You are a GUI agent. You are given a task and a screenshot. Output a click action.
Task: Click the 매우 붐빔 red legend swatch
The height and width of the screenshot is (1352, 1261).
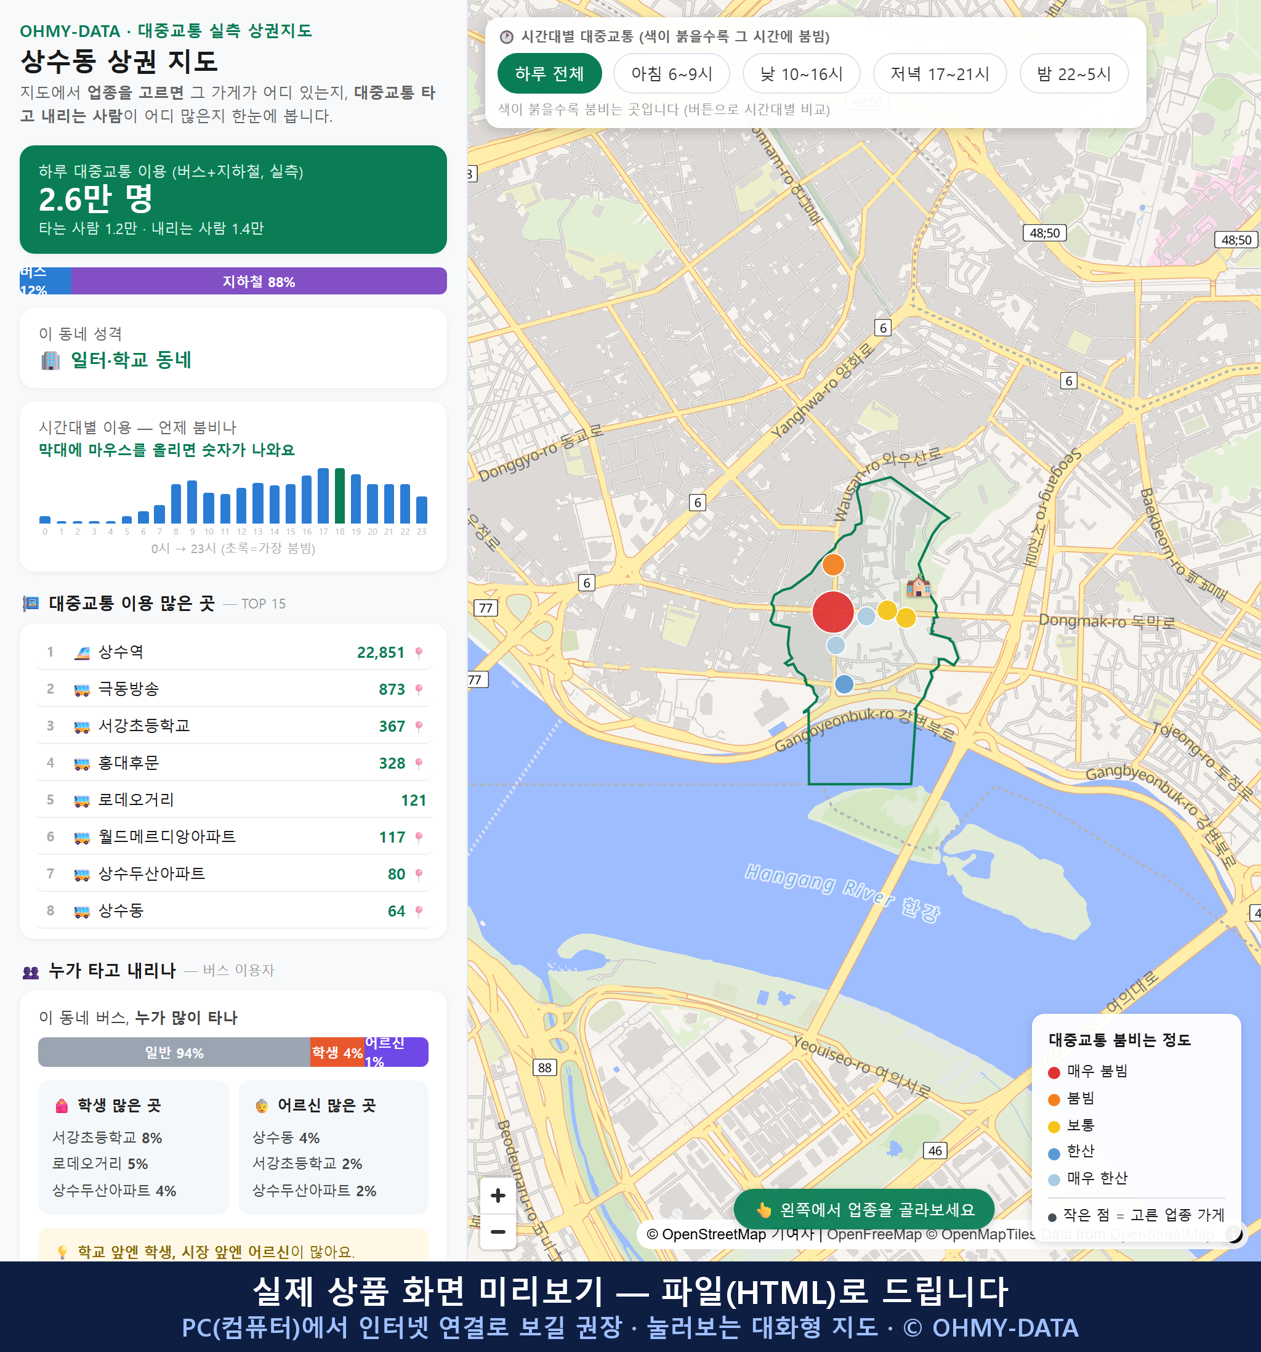pos(1054,1072)
